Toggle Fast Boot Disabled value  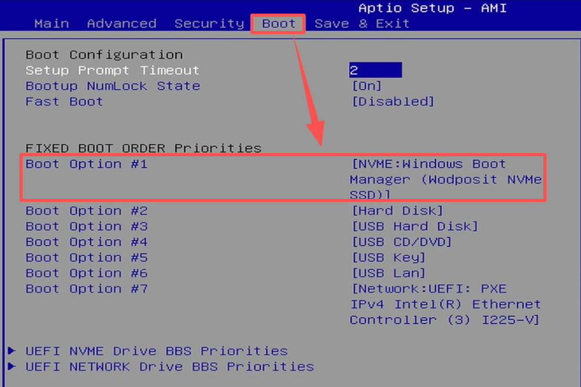tap(393, 102)
